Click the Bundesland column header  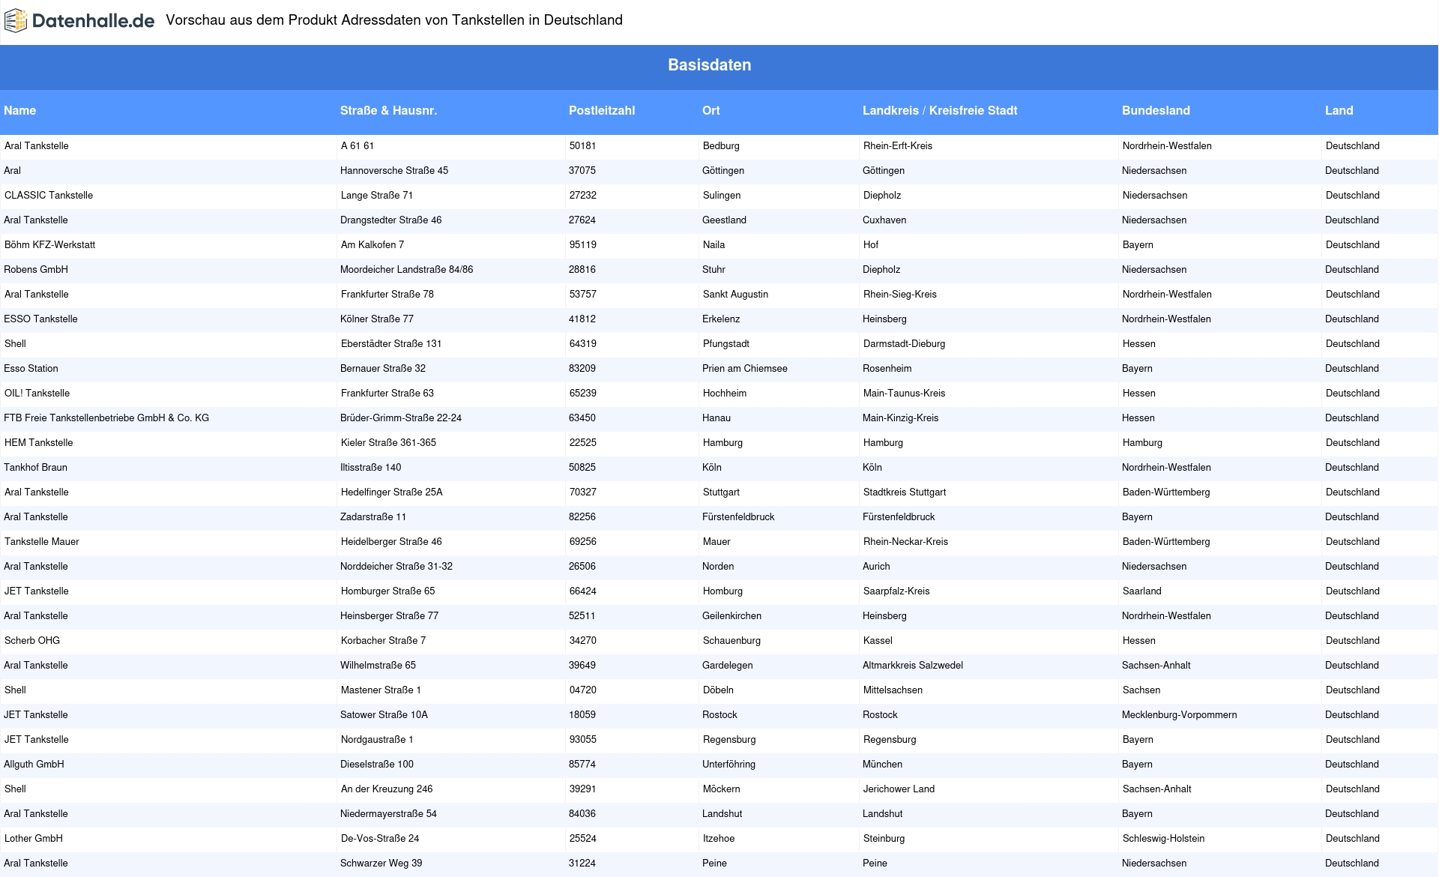coord(1156,111)
